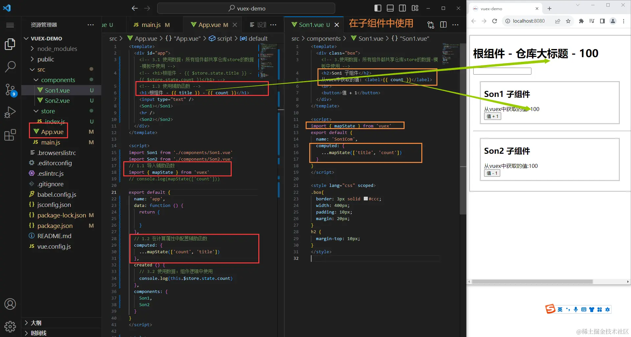Switch to the Son1.vue editor tab
631x337 pixels.
314,25
